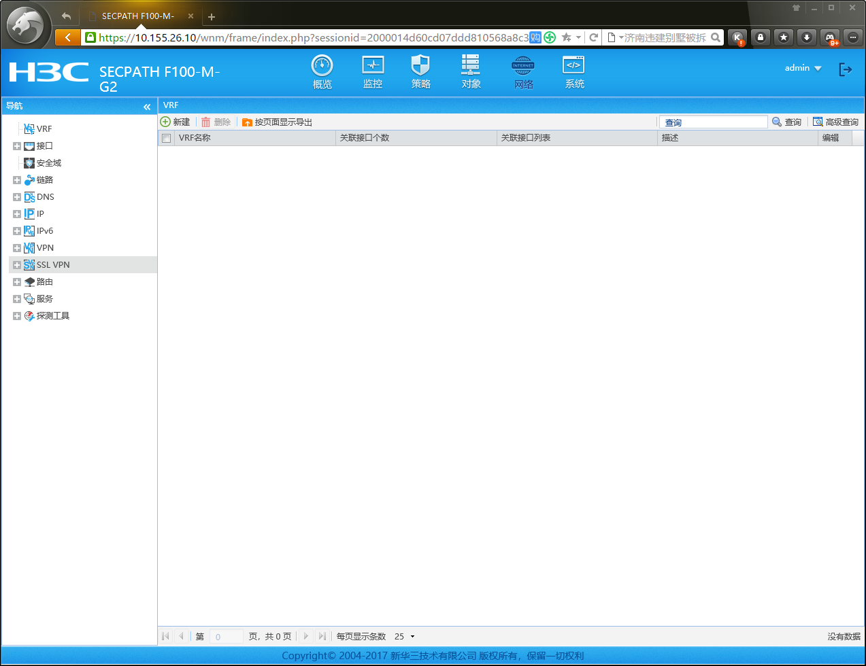The image size is (866, 666).
Task: Expand the VPN tree node
Action: tap(17, 248)
